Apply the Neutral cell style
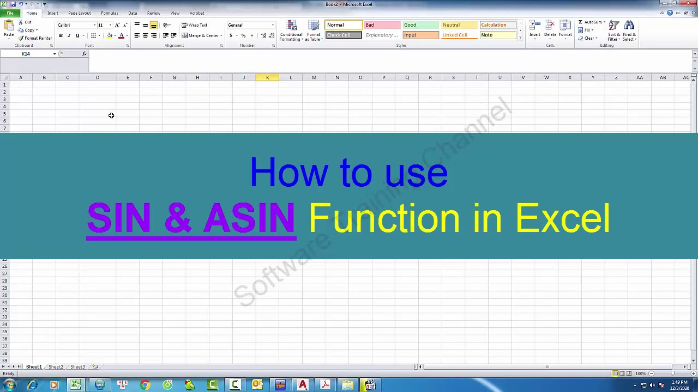The height and width of the screenshot is (392, 698). [x=459, y=25]
